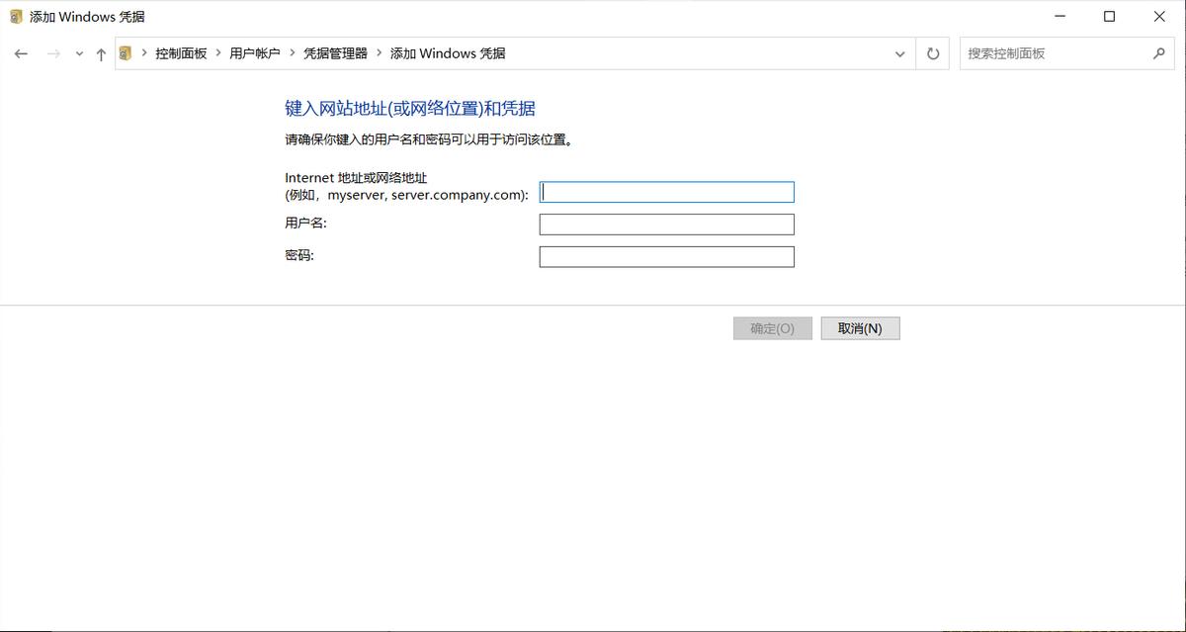This screenshot has width=1186, height=632.
Task: Click the Refresh icon in address bar
Action: (932, 53)
